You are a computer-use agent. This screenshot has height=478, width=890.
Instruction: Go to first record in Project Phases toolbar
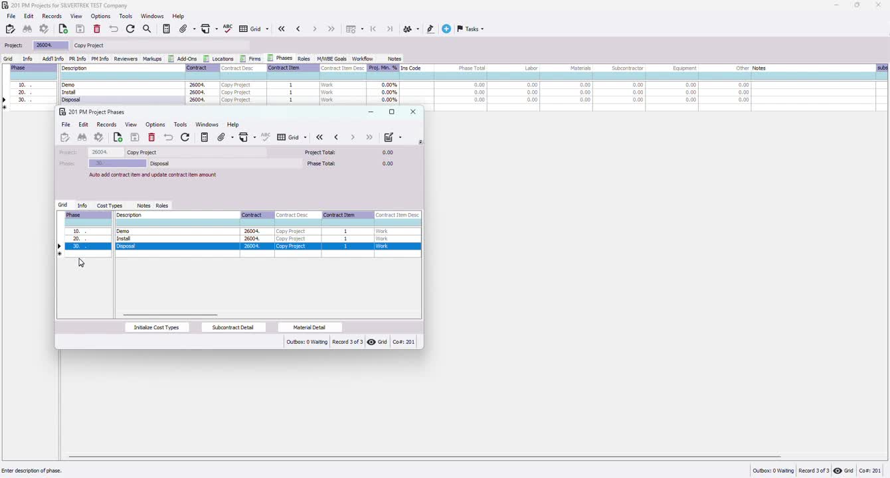coord(319,137)
